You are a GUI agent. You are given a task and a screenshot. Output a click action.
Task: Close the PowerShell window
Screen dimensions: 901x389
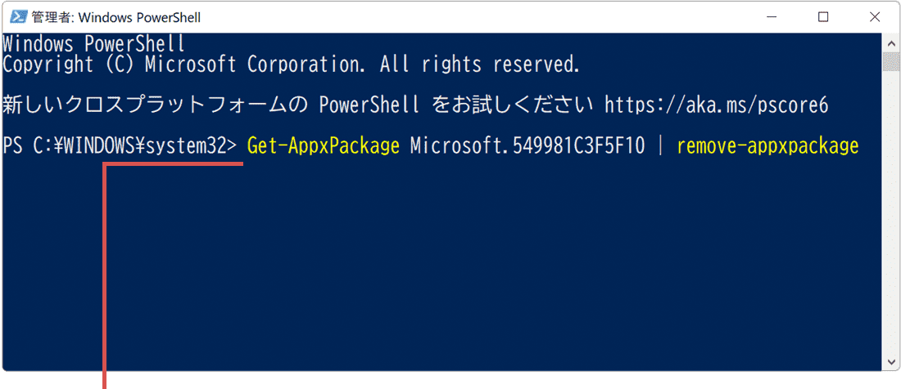[x=875, y=16]
